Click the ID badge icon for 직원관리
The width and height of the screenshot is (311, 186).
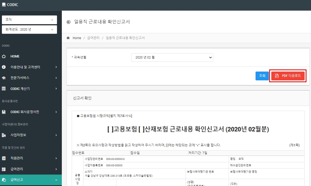point(4,158)
